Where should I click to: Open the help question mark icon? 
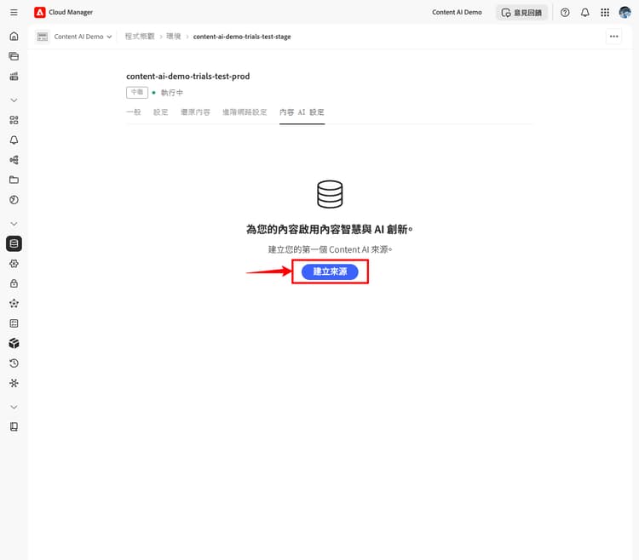tap(565, 13)
